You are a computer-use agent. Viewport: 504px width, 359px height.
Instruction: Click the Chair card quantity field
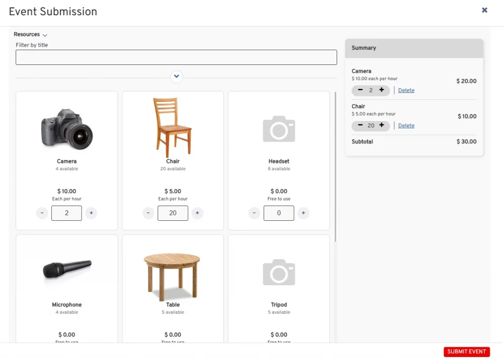point(173,213)
